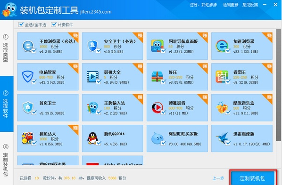Uncheck the 迅雷极速版 selection checkbox
282x185 pixels.
click(x=228, y=143)
